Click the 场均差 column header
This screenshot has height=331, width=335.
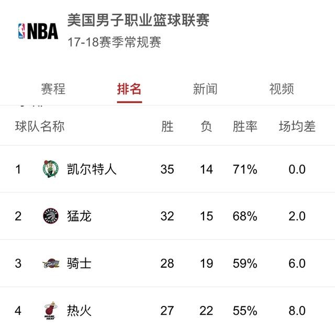point(297,127)
